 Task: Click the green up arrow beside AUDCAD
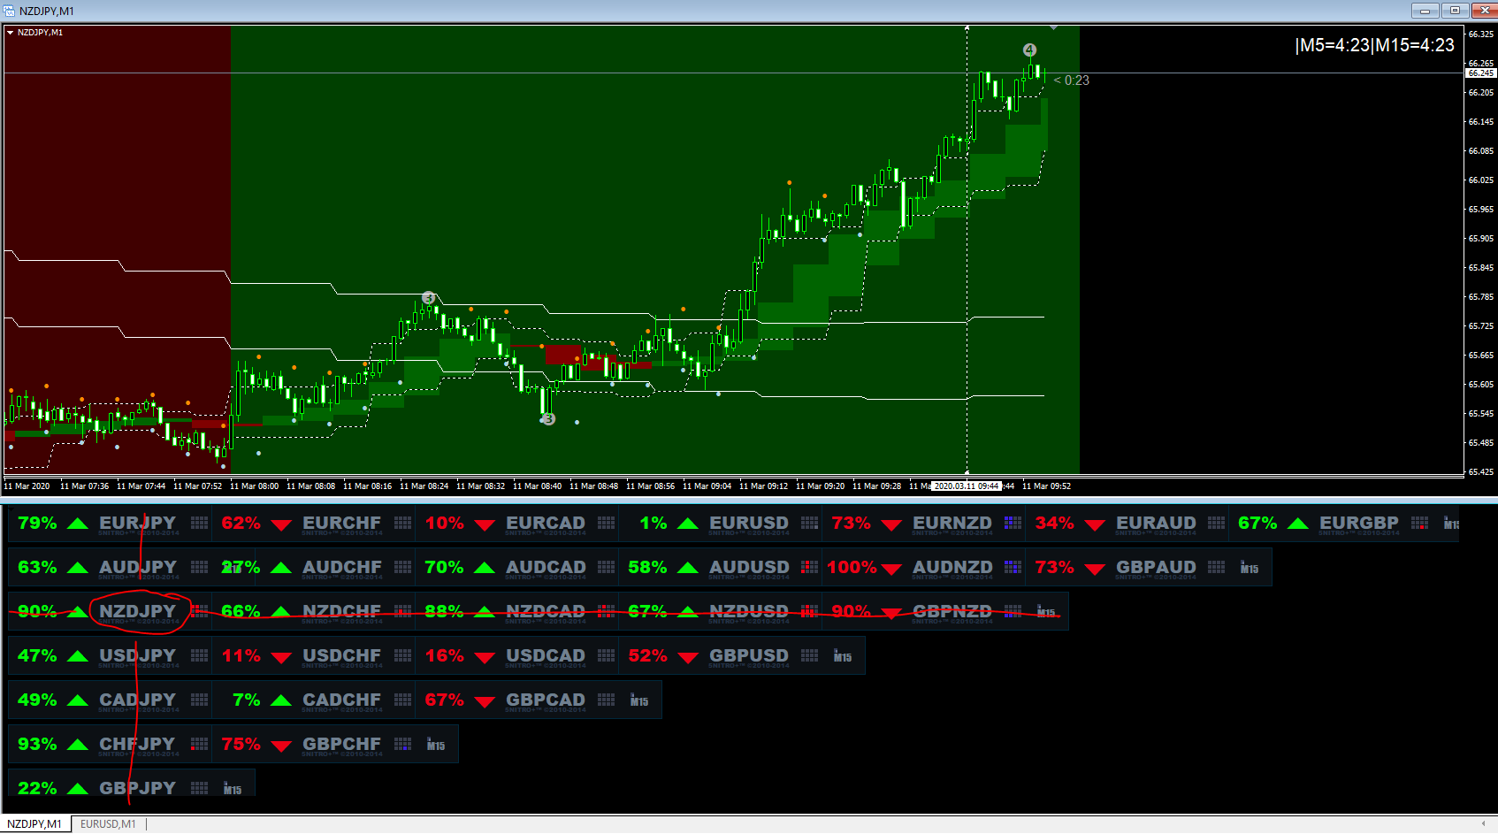(485, 568)
